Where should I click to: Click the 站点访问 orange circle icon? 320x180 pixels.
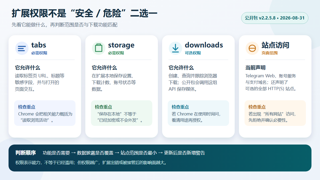tap(252, 49)
